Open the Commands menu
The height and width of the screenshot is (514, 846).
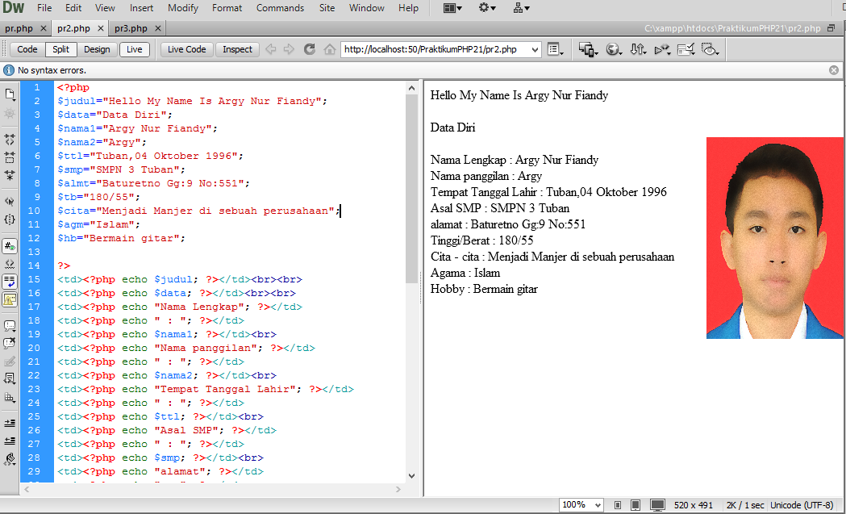pyautogui.click(x=280, y=8)
